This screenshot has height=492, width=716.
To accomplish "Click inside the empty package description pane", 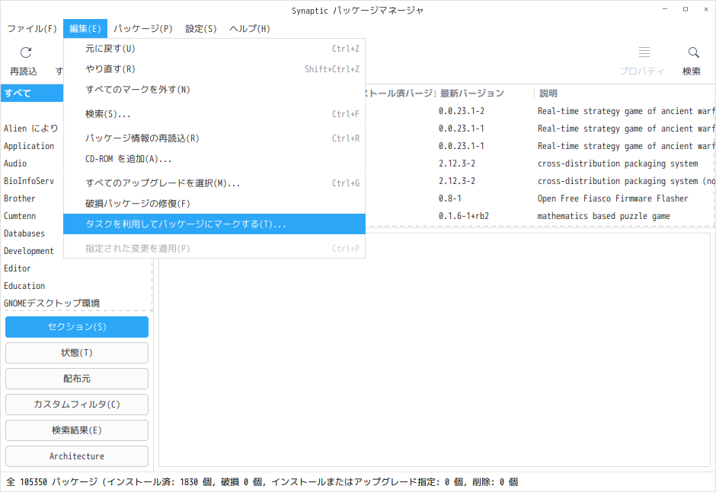I will pyautogui.click(x=434, y=350).
